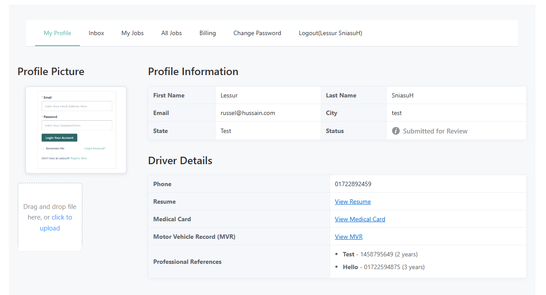Open the All Jobs tab

tap(172, 33)
